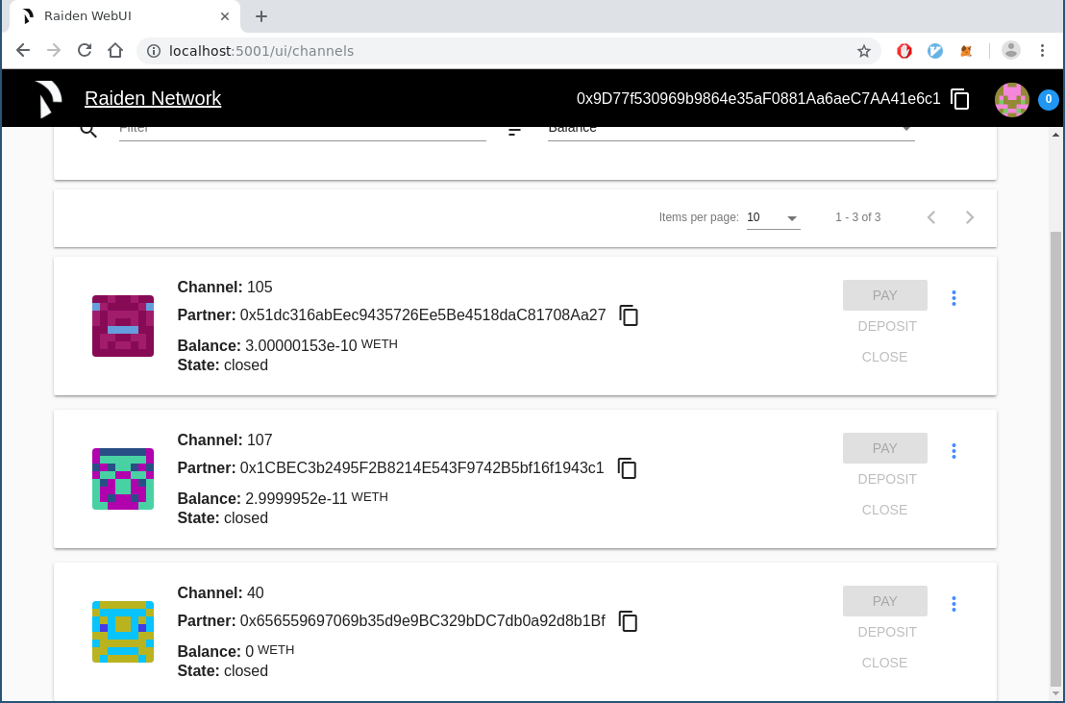Image resolution: width=1065 pixels, height=703 pixels.
Task: Open the three-dot menu for channel 105
Action: (954, 298)
